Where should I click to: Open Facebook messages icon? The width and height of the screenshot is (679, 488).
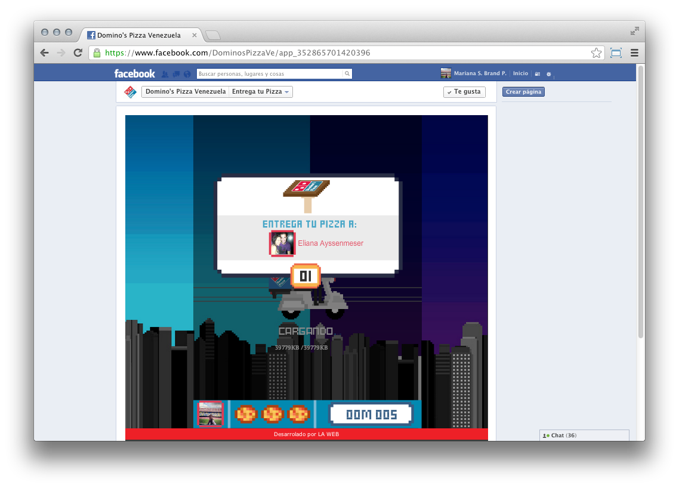tap(176, 74)
